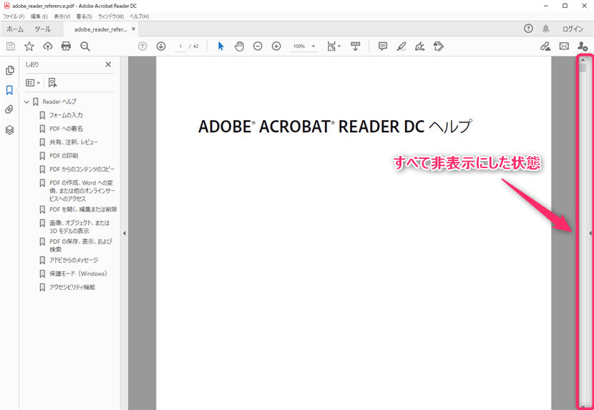Image resolution: width=594 pixels, height=410 pixels.
Task: Show page thumbnails panel icon
Action: point(10,70)
